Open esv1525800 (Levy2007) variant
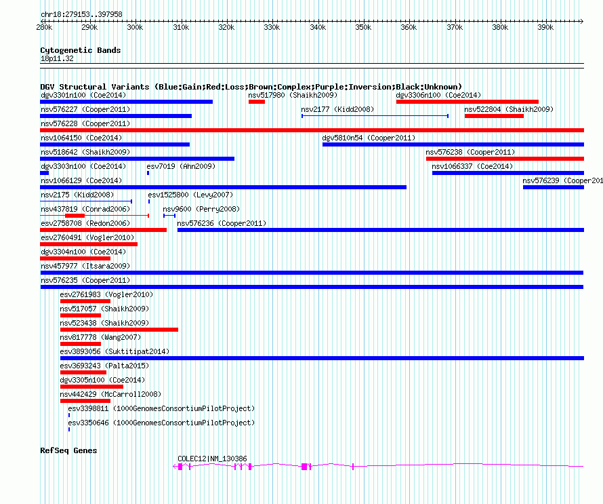The height and width of the screenshot is (504, 603). [149, 201]
